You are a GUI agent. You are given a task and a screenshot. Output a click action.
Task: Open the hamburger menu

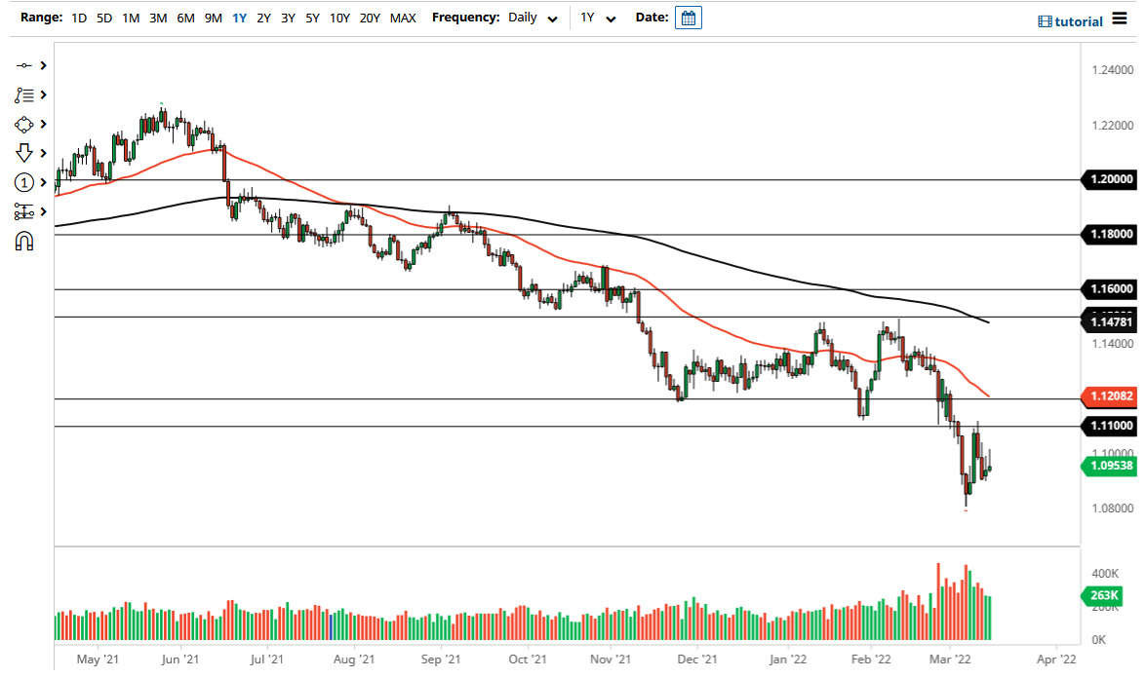coord(1118,19)
